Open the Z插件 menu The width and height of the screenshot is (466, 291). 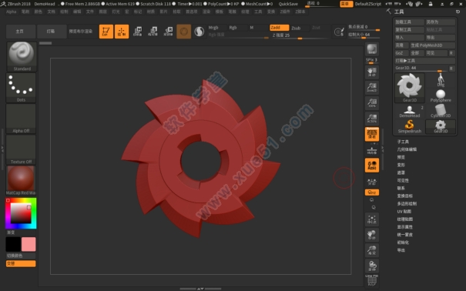(285, 12)
